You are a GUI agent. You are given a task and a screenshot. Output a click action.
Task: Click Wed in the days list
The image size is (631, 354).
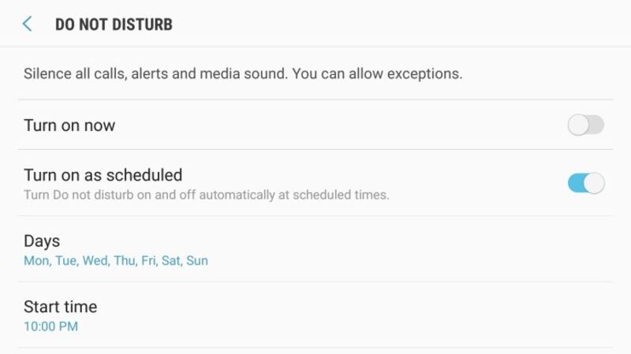pyautogui.click(x=96, y=260)
